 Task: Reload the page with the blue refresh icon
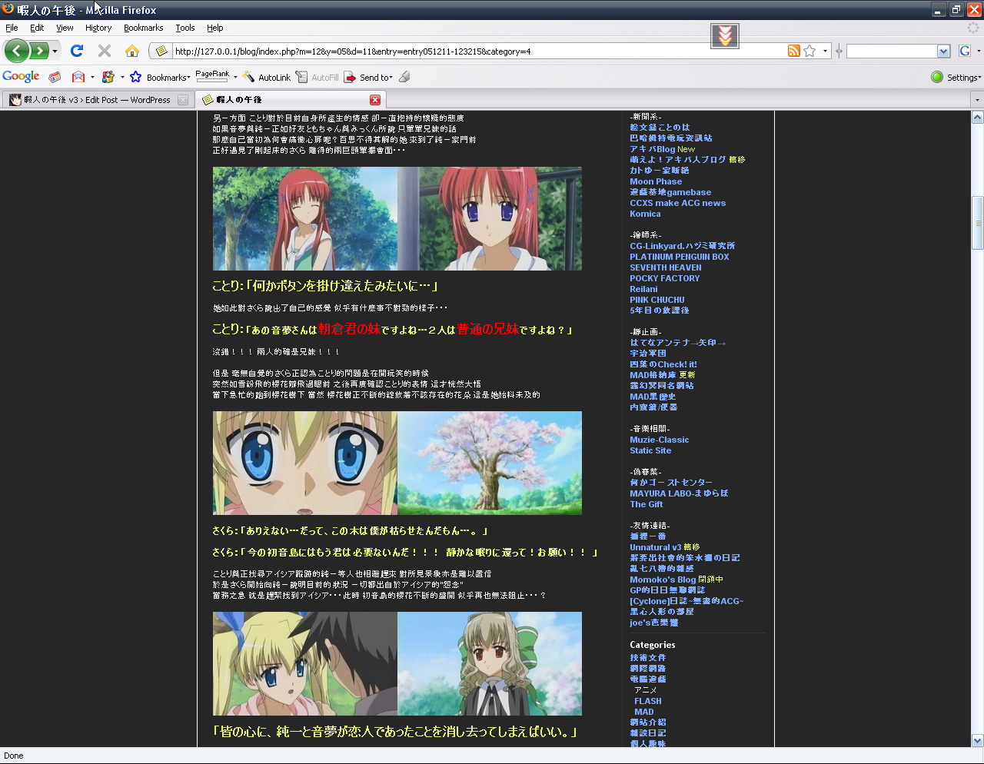pos(77,51)
